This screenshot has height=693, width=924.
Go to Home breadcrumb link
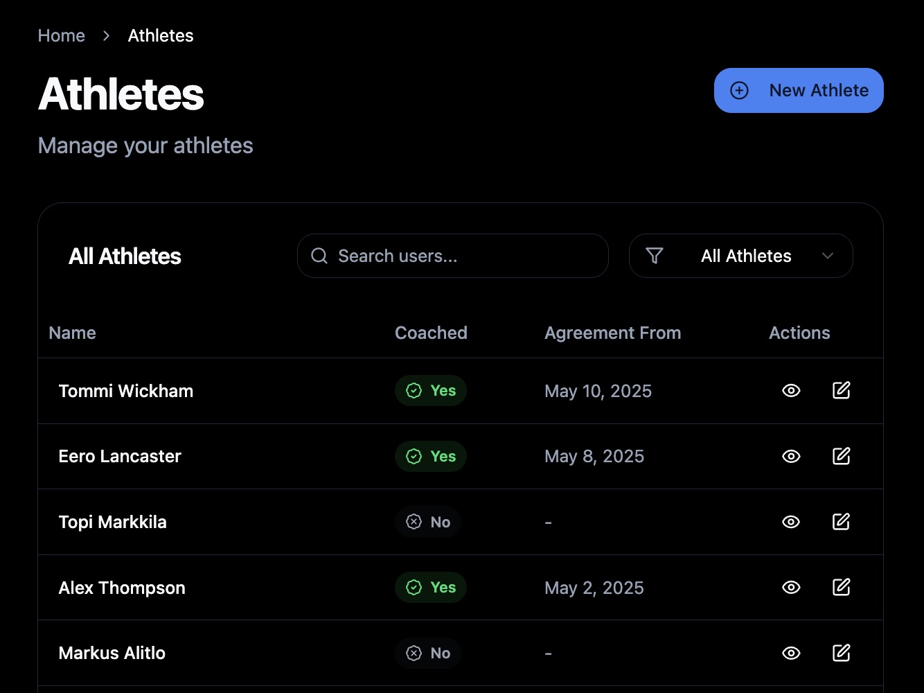click(62, 35)
